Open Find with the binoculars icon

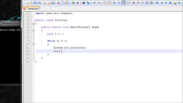point(83,3)
